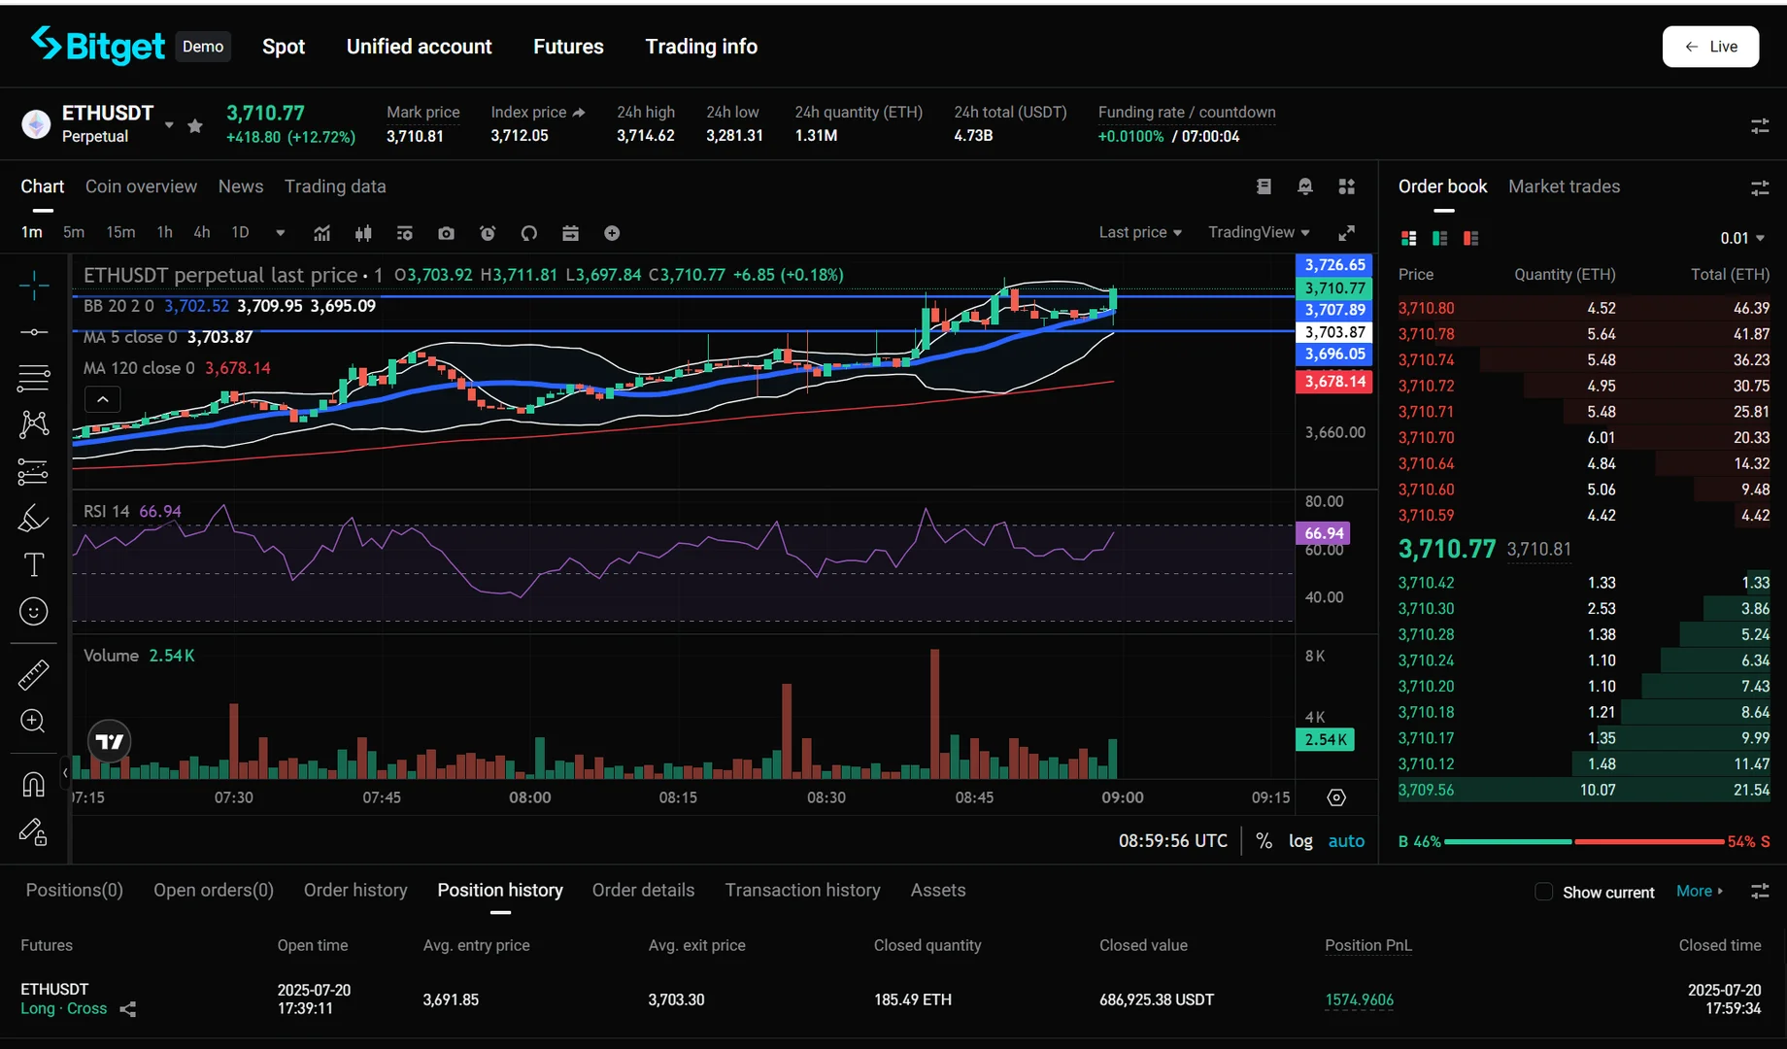Expand chart to fullscreen
The width and height of the screenshot is (1787, 1049).
tap(1346, 233)
